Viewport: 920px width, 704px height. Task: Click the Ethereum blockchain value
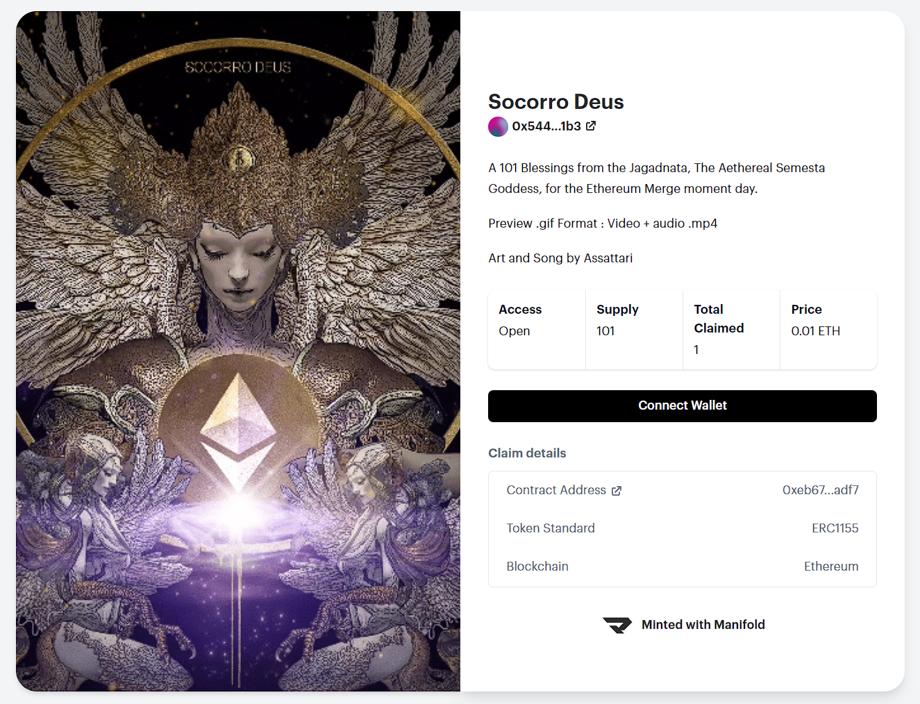[x=831, y=567]
